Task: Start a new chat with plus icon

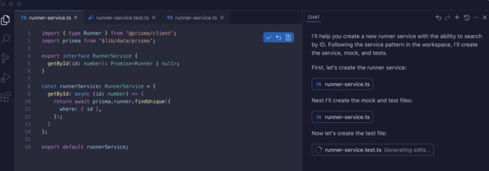Action: pyautogui.click(x=457, y=18)
